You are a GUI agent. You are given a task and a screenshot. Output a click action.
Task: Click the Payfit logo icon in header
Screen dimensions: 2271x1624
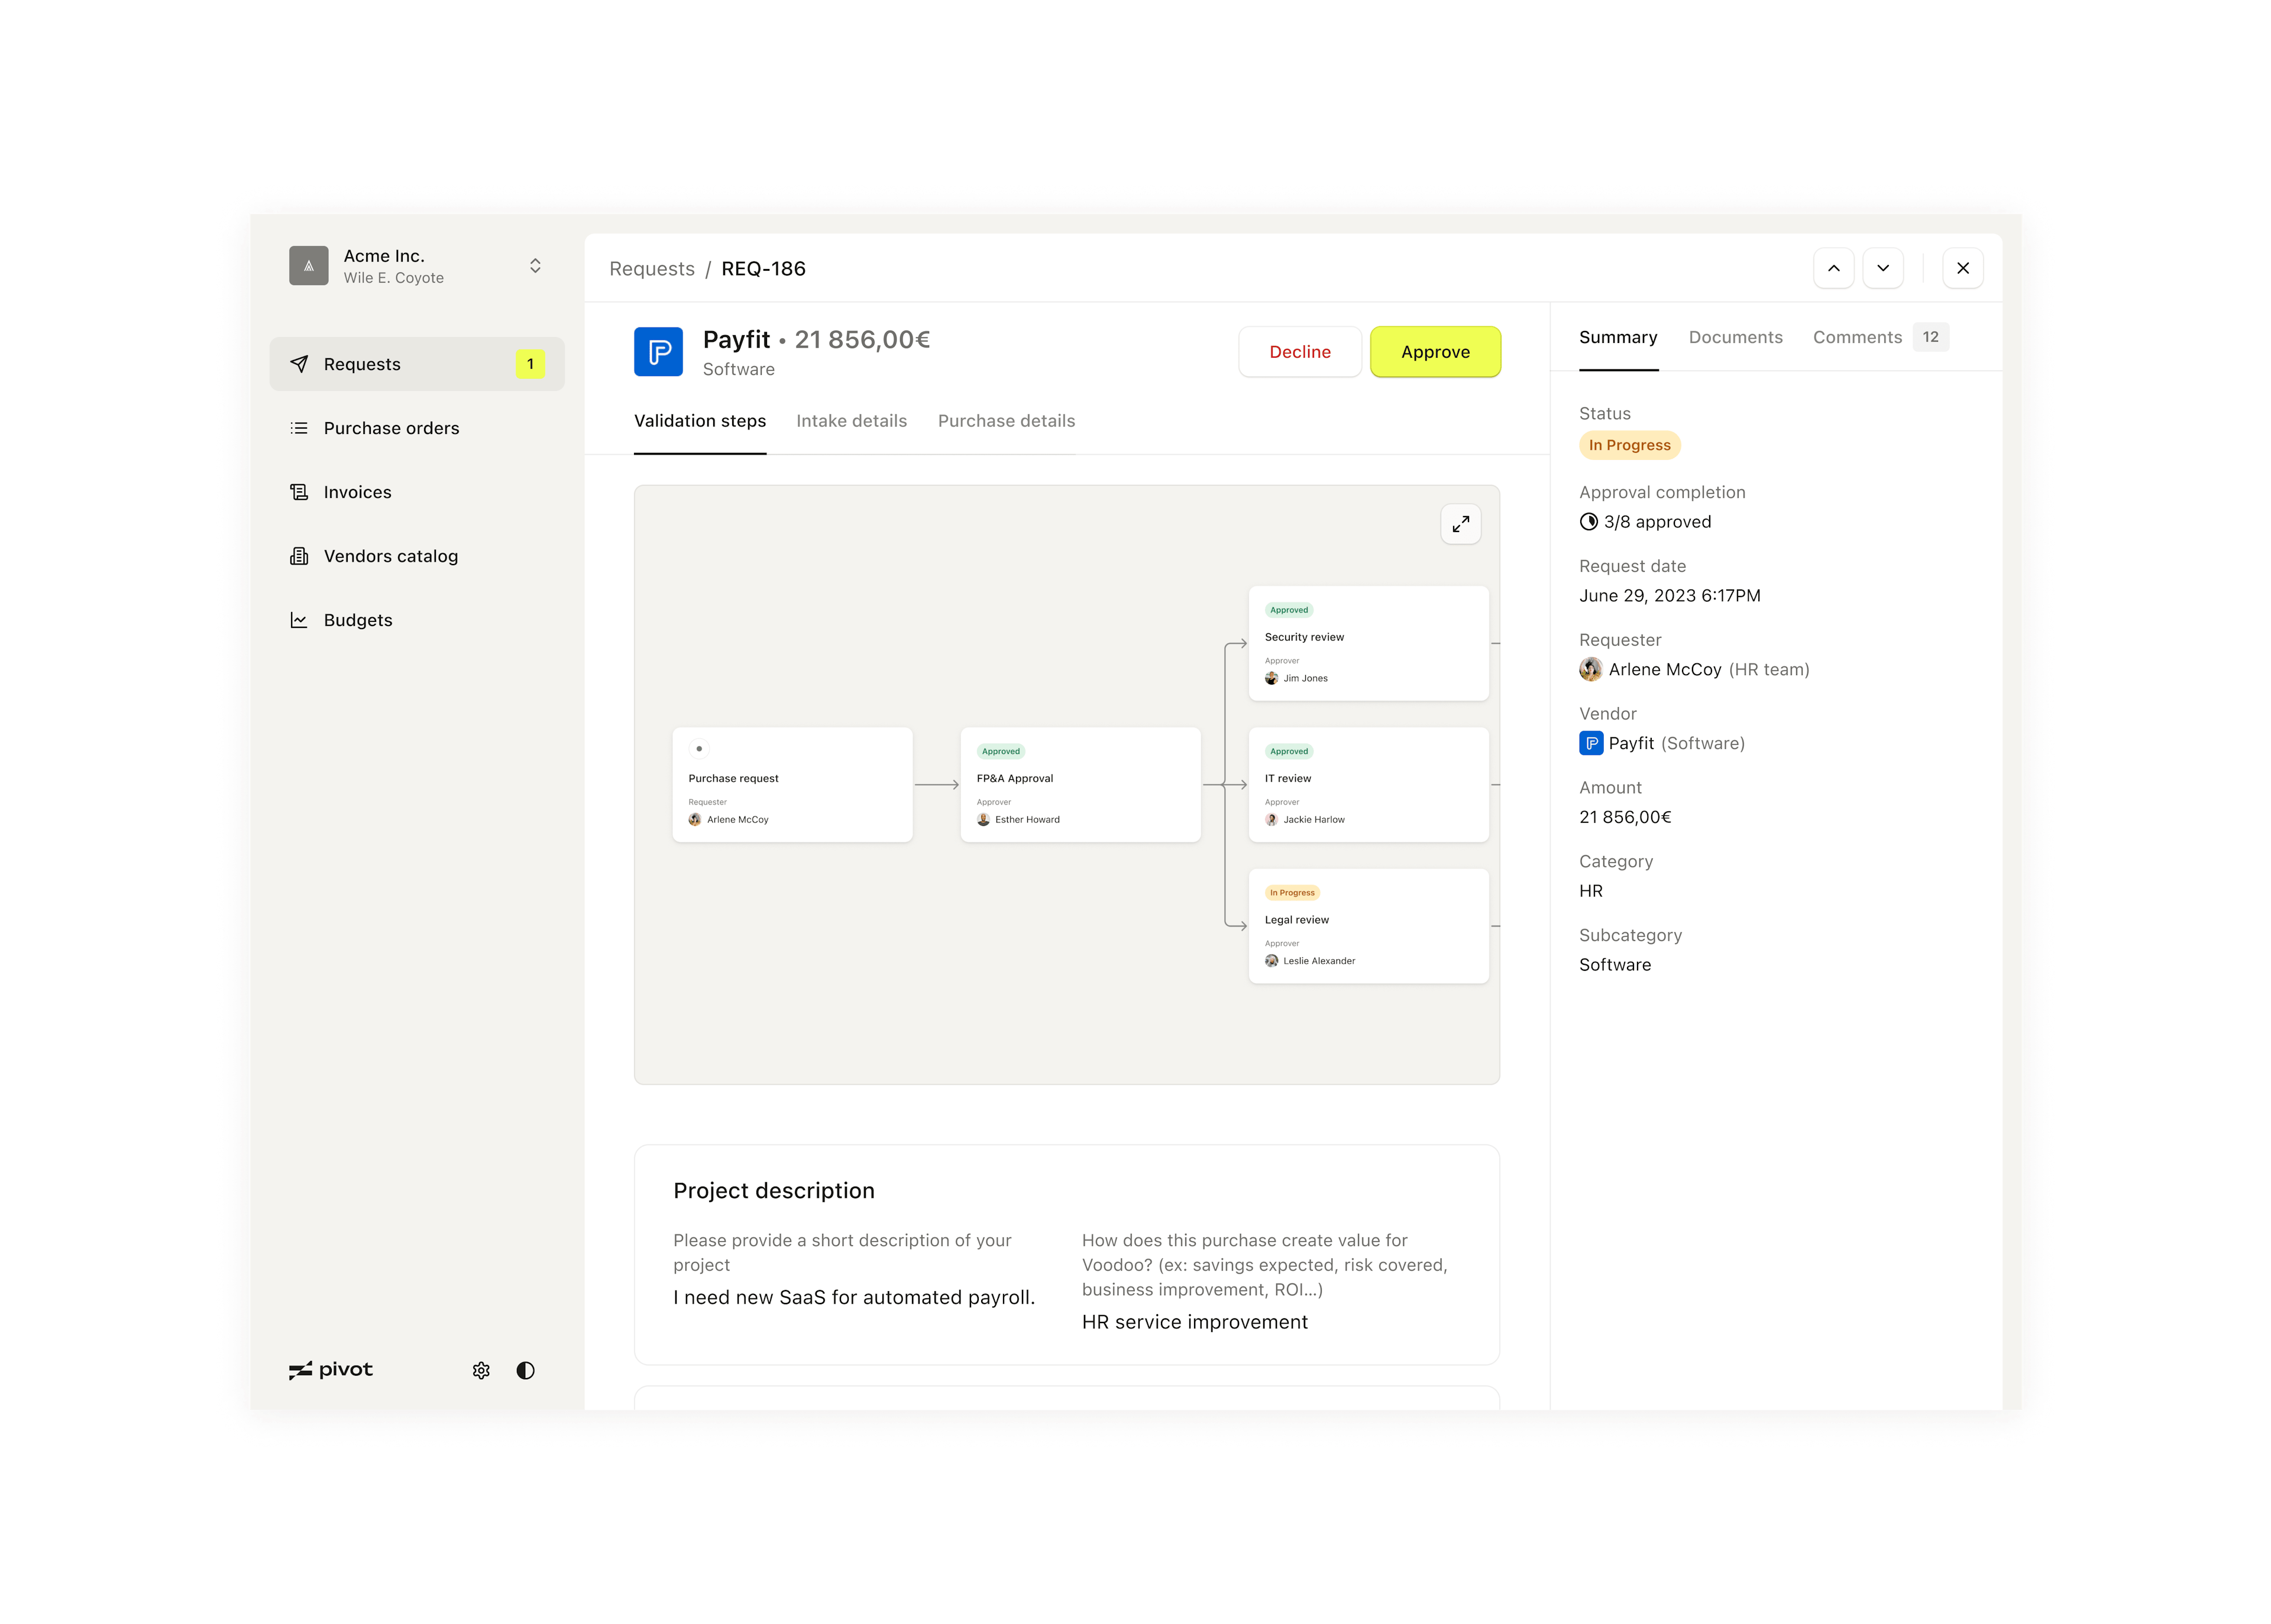[x=658, y=352]
